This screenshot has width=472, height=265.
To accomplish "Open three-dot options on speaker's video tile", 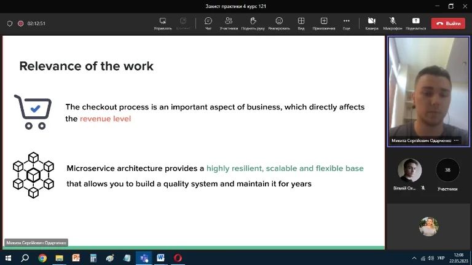I will [456, 140].
